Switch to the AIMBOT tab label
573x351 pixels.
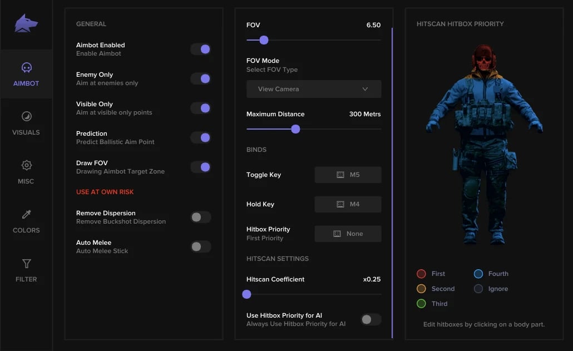[26, 83]
